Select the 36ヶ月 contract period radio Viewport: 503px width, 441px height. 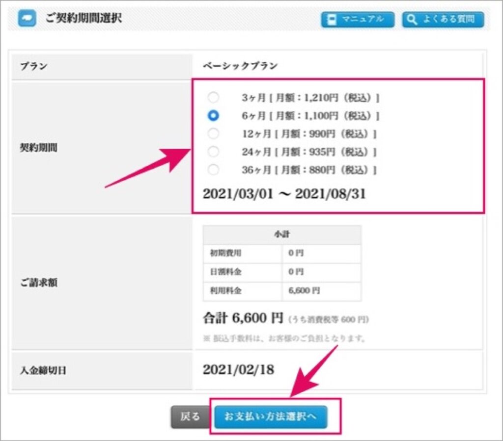pos(213,169)
